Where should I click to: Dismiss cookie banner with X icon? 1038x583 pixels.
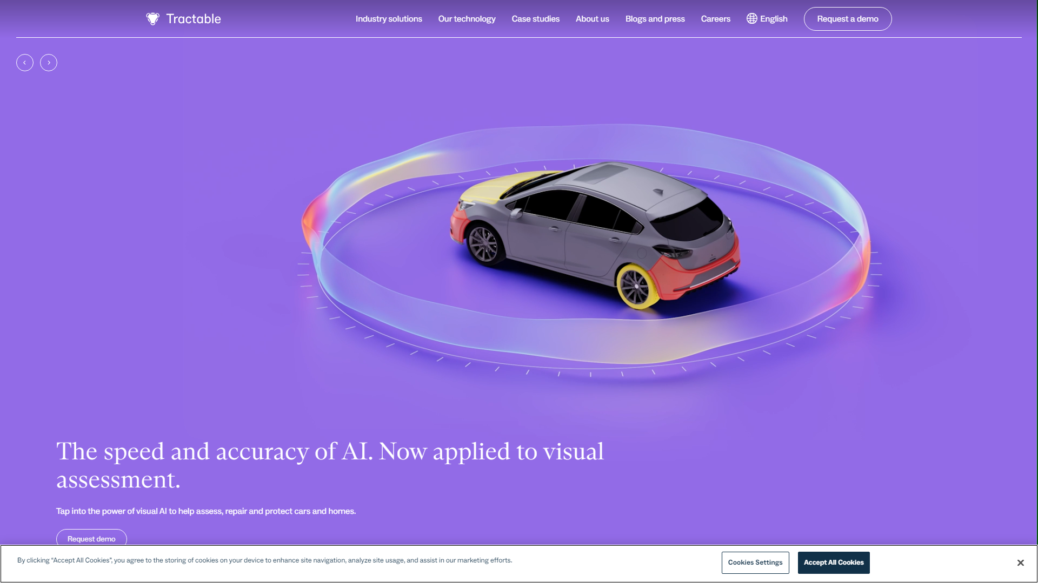(x=1020, y=562)
